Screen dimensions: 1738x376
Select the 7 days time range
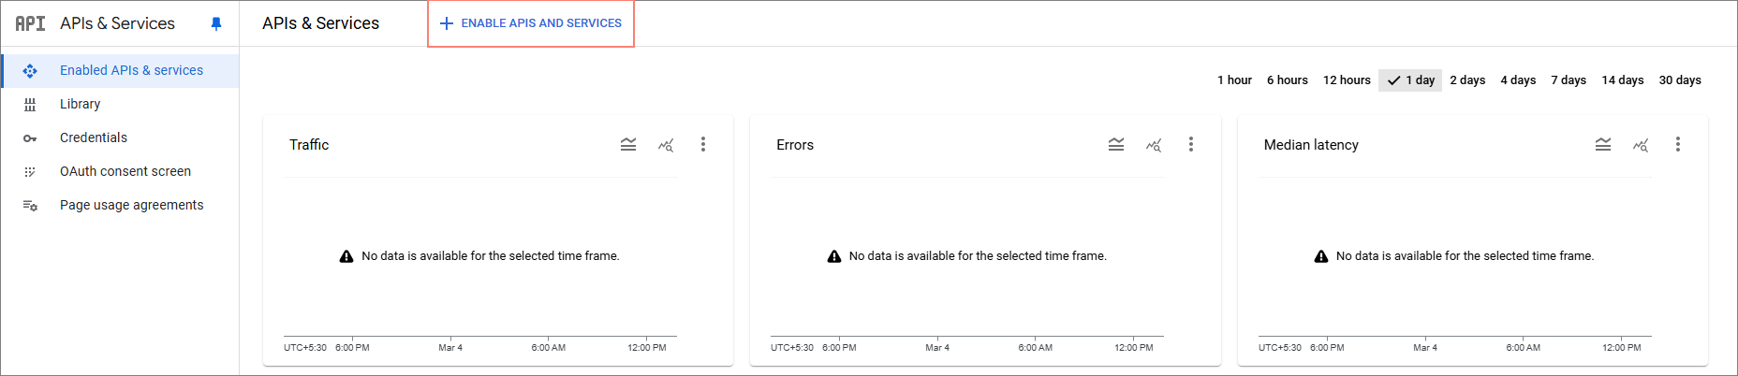[1568, 80]
